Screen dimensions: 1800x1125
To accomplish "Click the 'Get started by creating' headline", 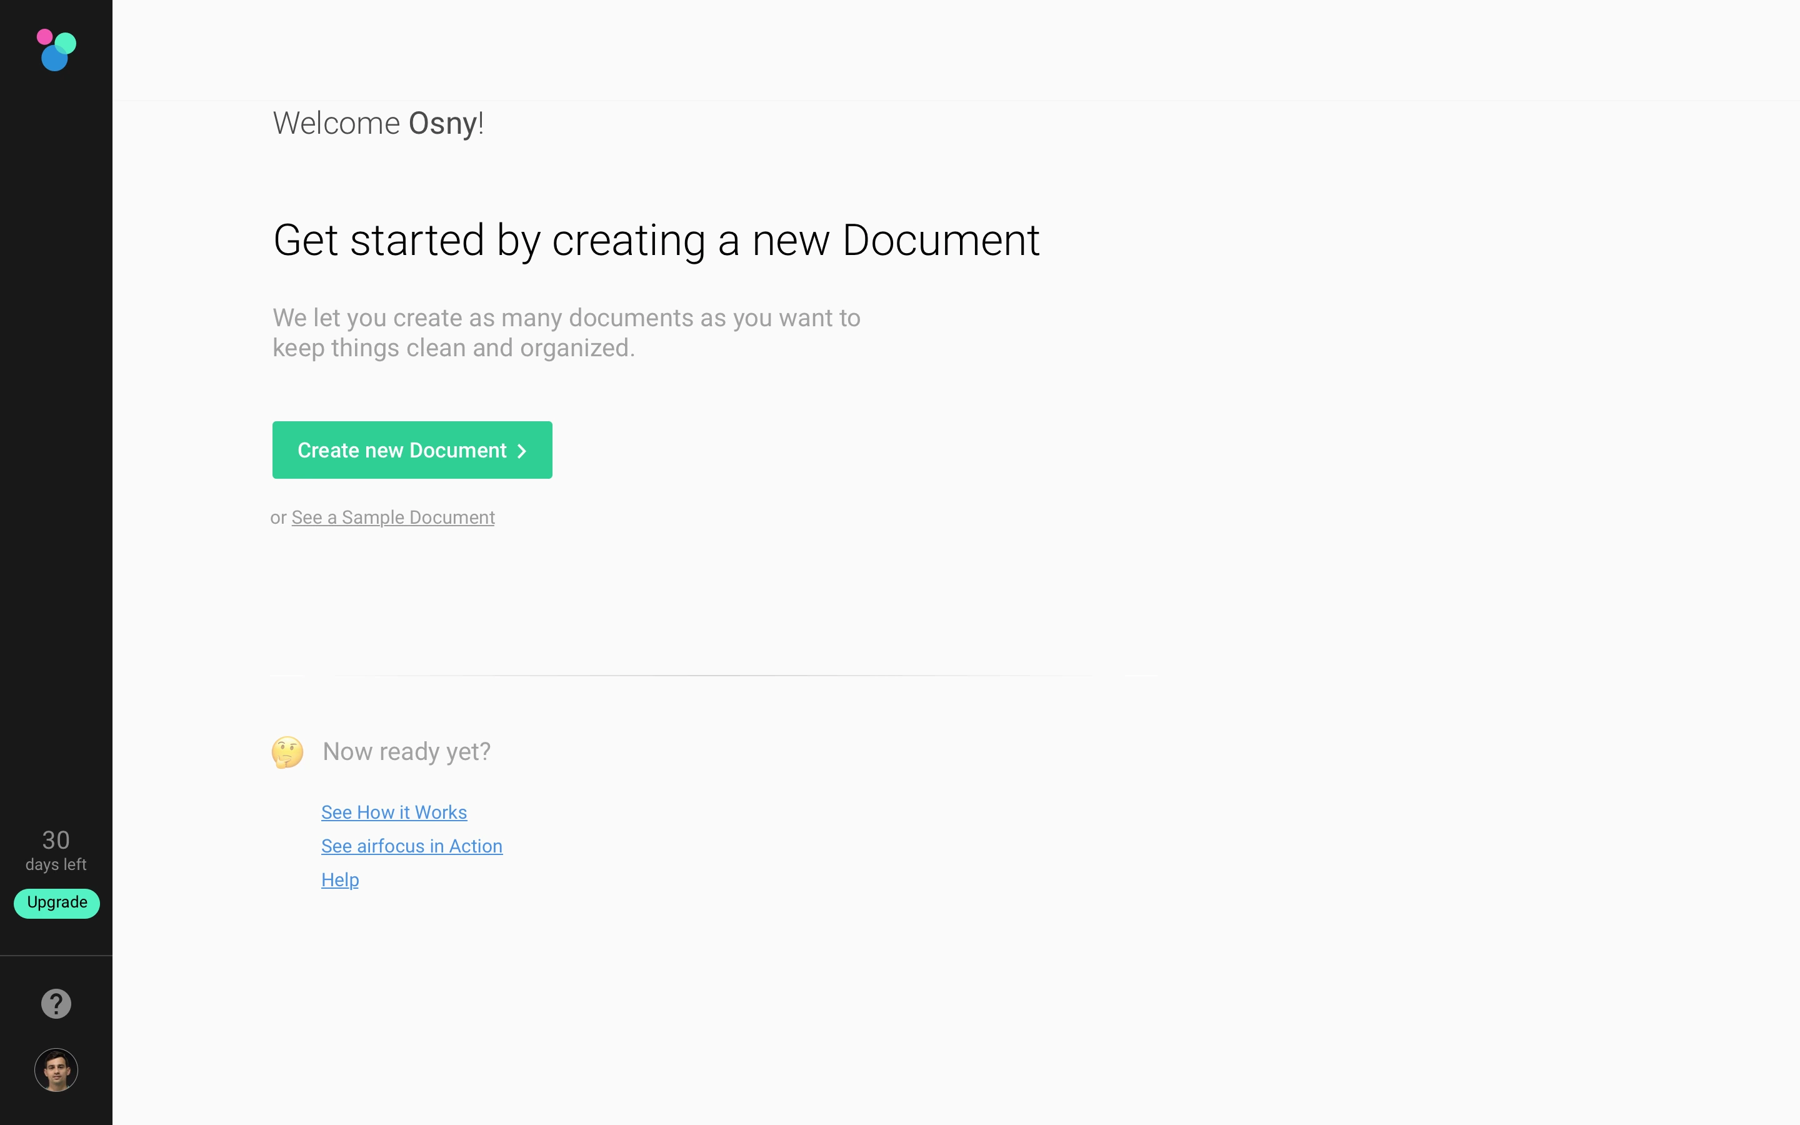I will pyautogui.click(x=655, y=241).
